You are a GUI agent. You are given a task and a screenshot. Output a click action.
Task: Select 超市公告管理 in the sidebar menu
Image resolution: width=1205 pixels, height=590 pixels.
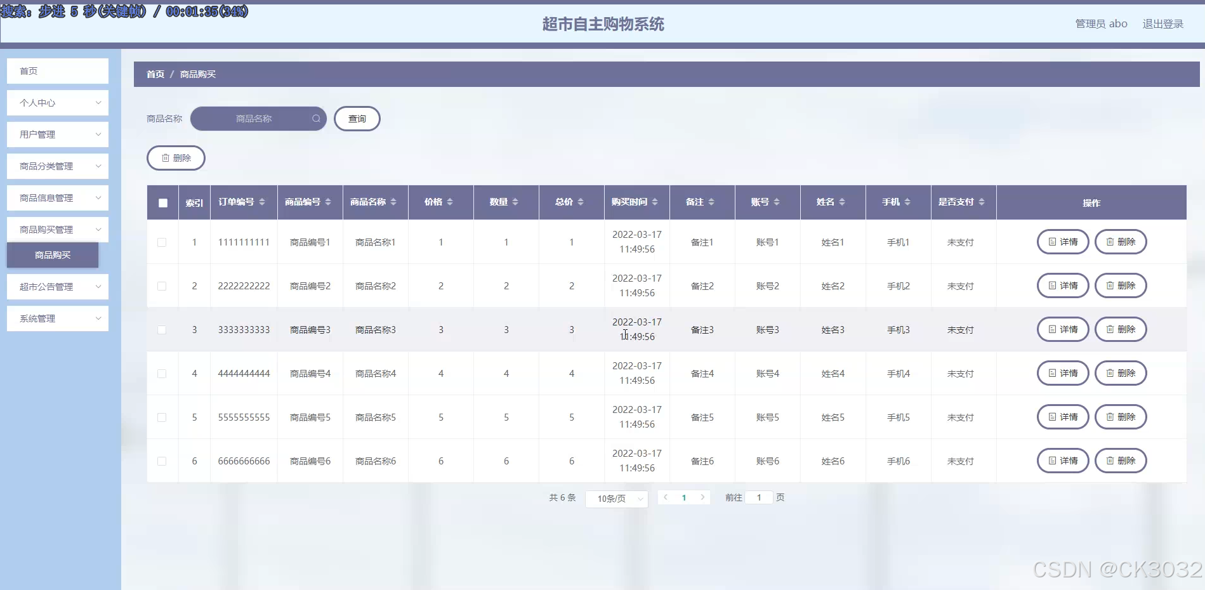click(57, 286)
